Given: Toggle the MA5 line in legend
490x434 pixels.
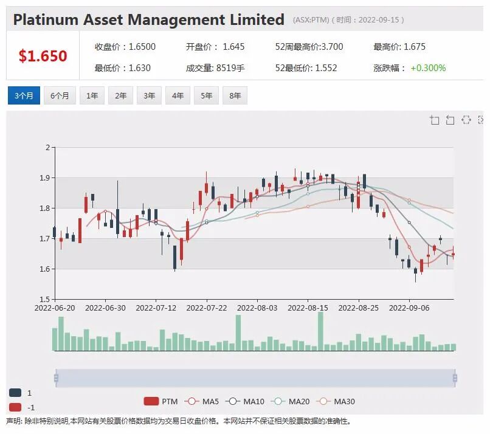Looking at the screenshot, I should pos(202,402).
